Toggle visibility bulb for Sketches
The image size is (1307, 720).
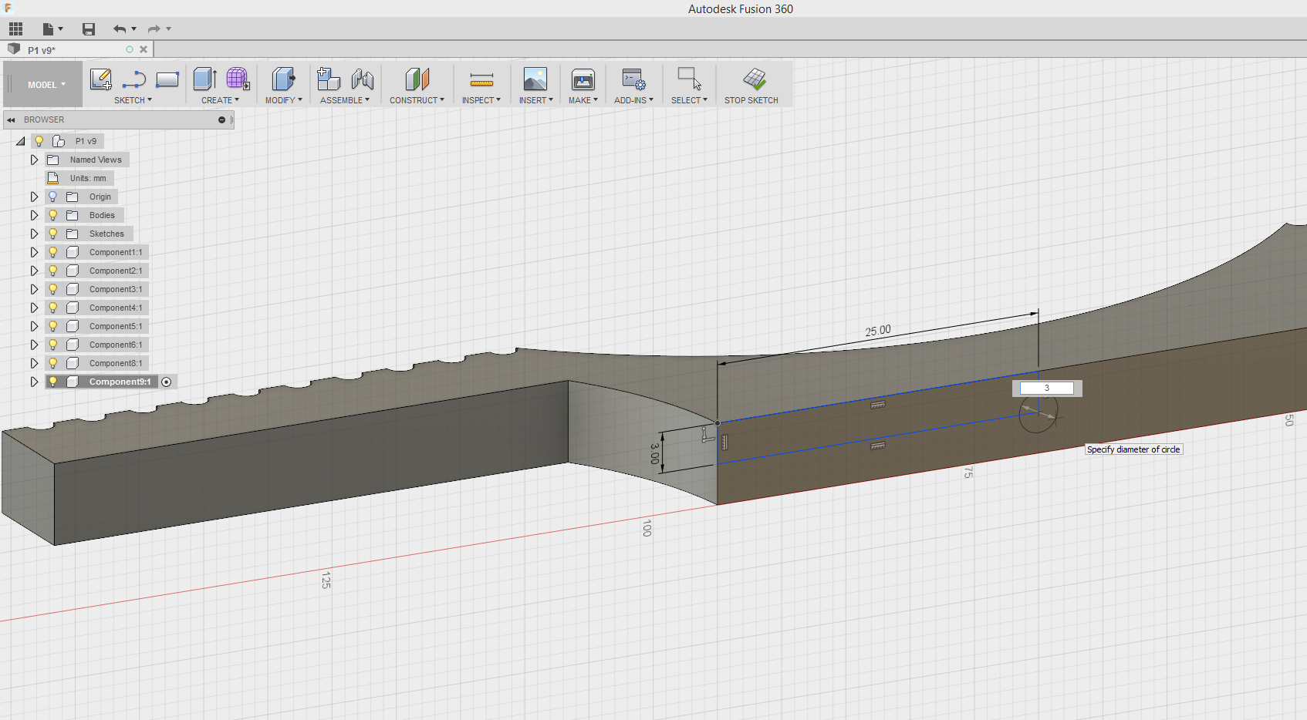(x=53, y=234)
